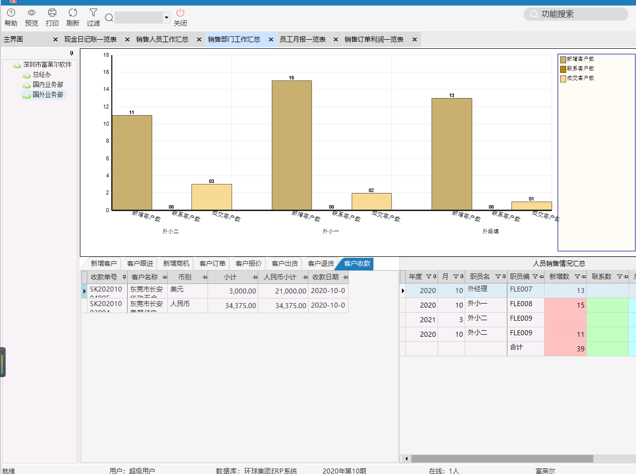This screenshot has height=474, width=636.
Task: Toggle the pin icon on the tree panel
Action: point(71,53)
